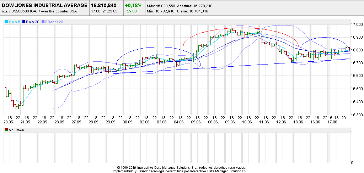Click the 12.06. date axis label

282,122
